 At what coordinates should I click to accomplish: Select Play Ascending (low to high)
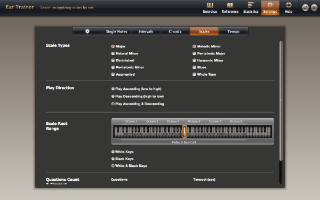(x=113, y=89)
